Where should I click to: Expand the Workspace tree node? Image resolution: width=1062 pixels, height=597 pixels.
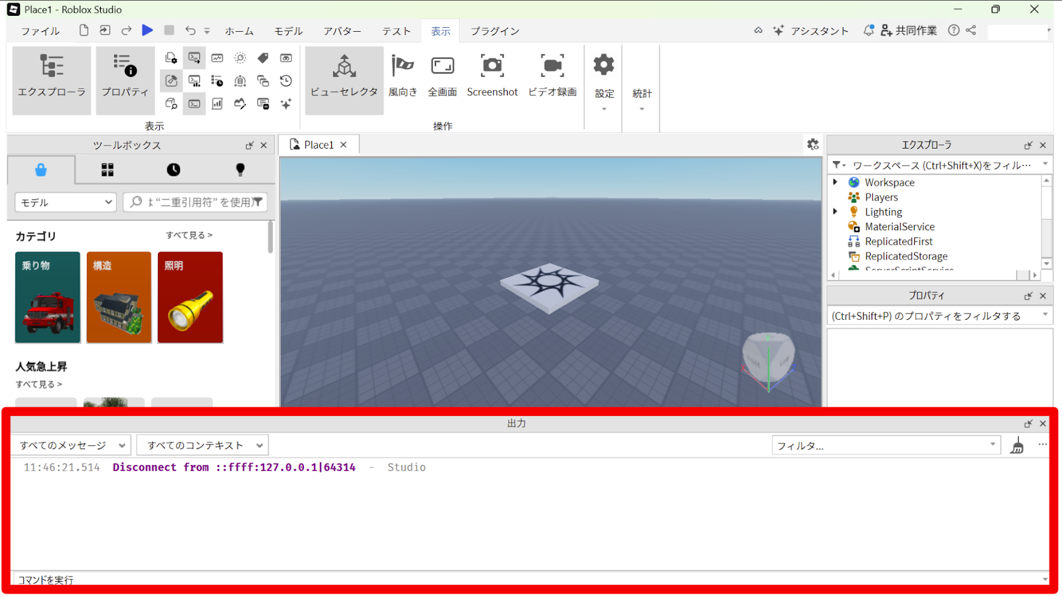click(x=835, y=182)
